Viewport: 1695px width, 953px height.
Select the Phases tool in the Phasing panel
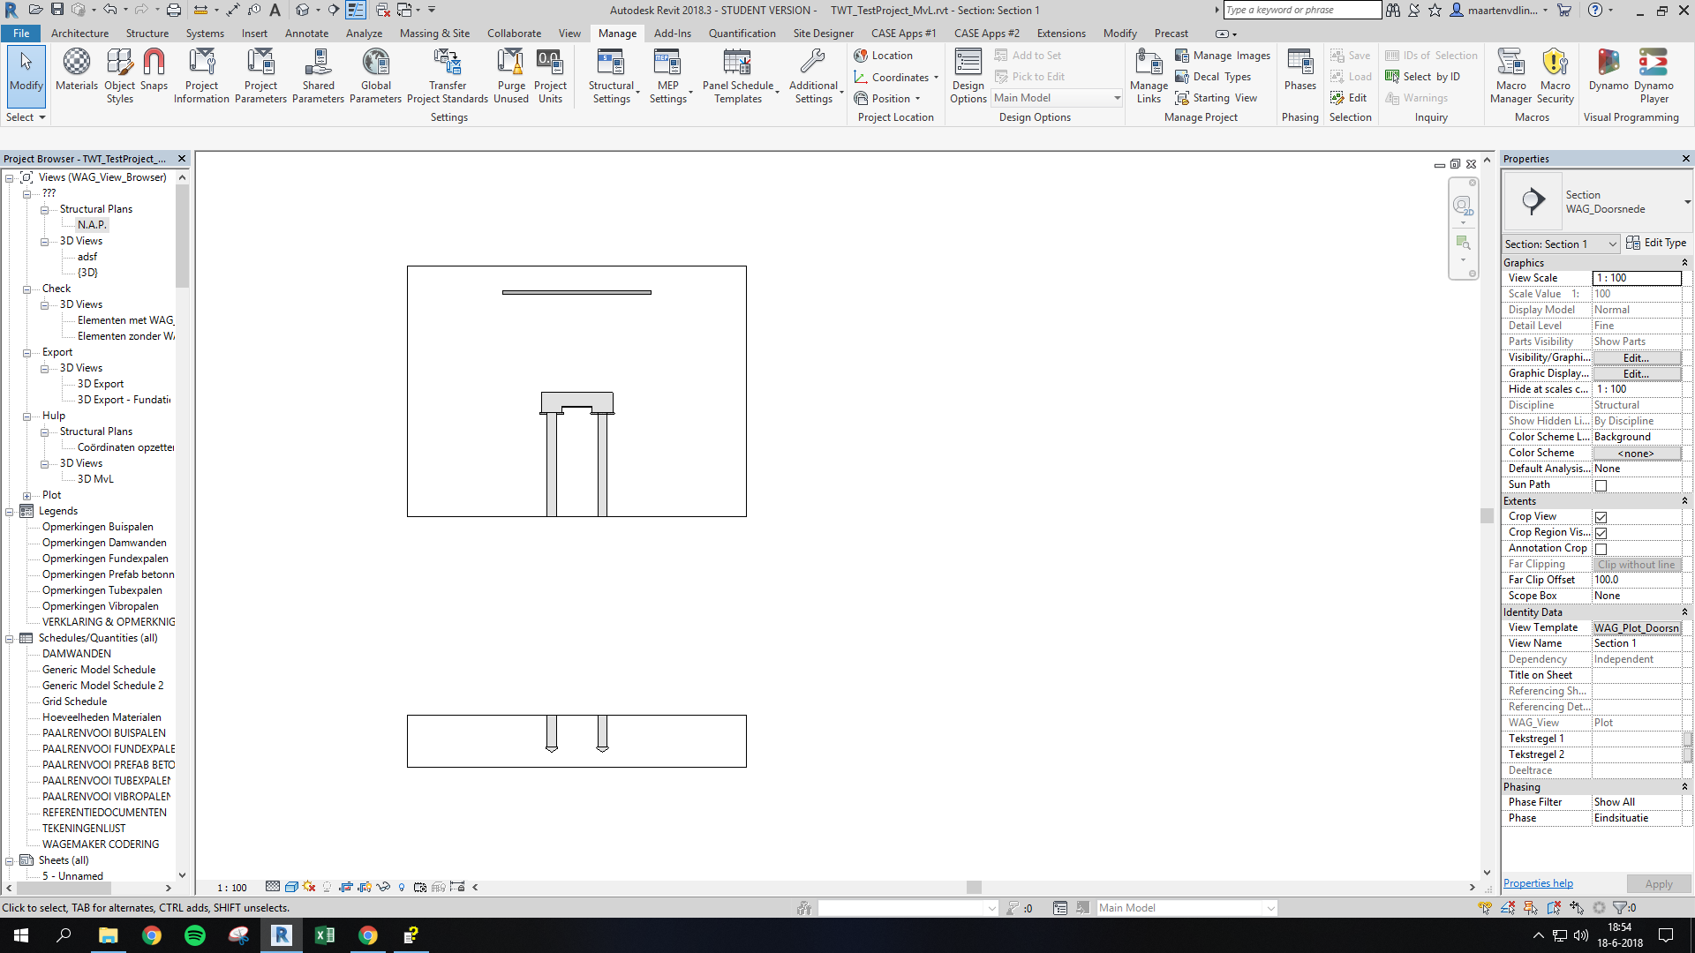coord(1299,75)
